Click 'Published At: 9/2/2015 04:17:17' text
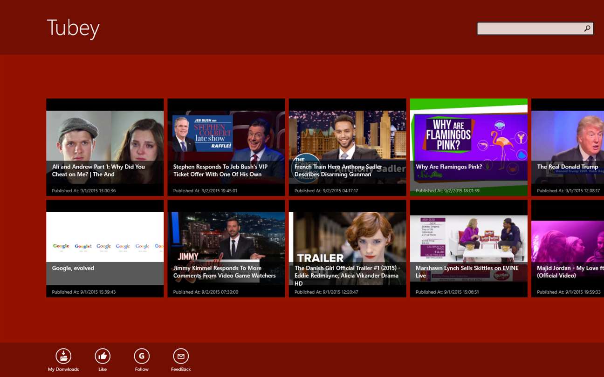The width and height of the screenshot is (604, 377). coord(326,191)
